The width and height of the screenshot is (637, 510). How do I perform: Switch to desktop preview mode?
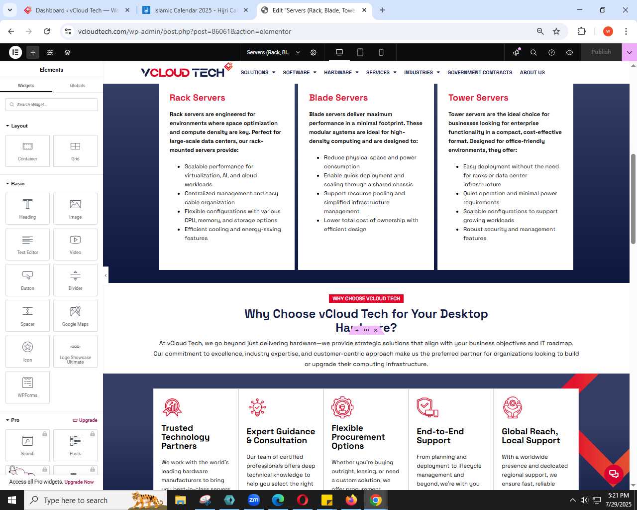point(339,52)
